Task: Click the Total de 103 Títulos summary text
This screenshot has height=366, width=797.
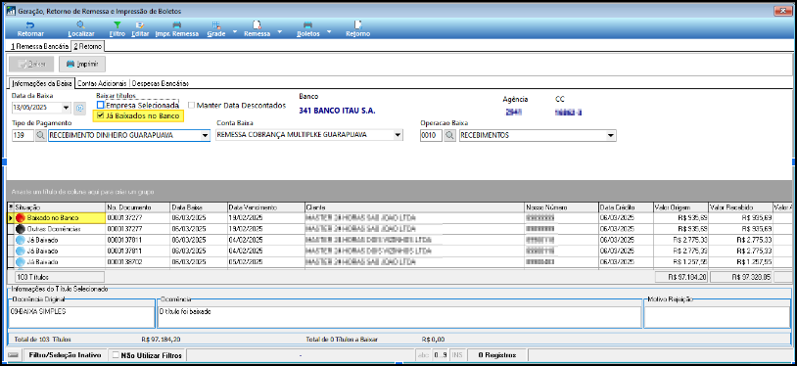Action: click(42, 339)
